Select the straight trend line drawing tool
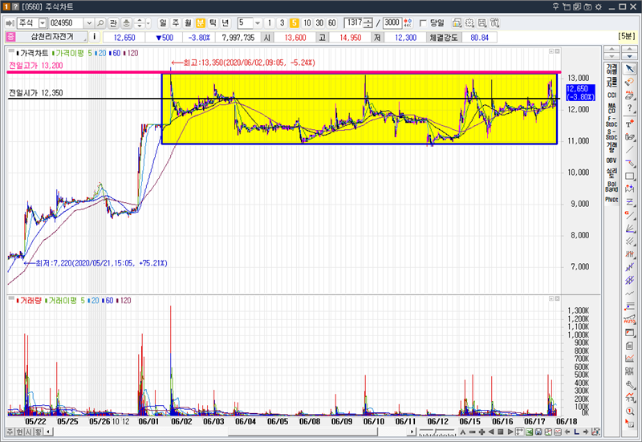Viewport: 642px width, 442px height. coord(630,150)
